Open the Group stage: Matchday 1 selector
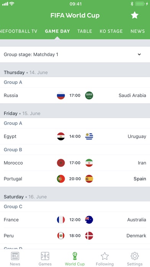 (x=75, y=54)
